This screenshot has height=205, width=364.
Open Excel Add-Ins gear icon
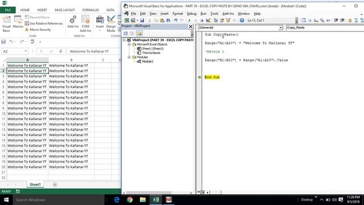73,22
